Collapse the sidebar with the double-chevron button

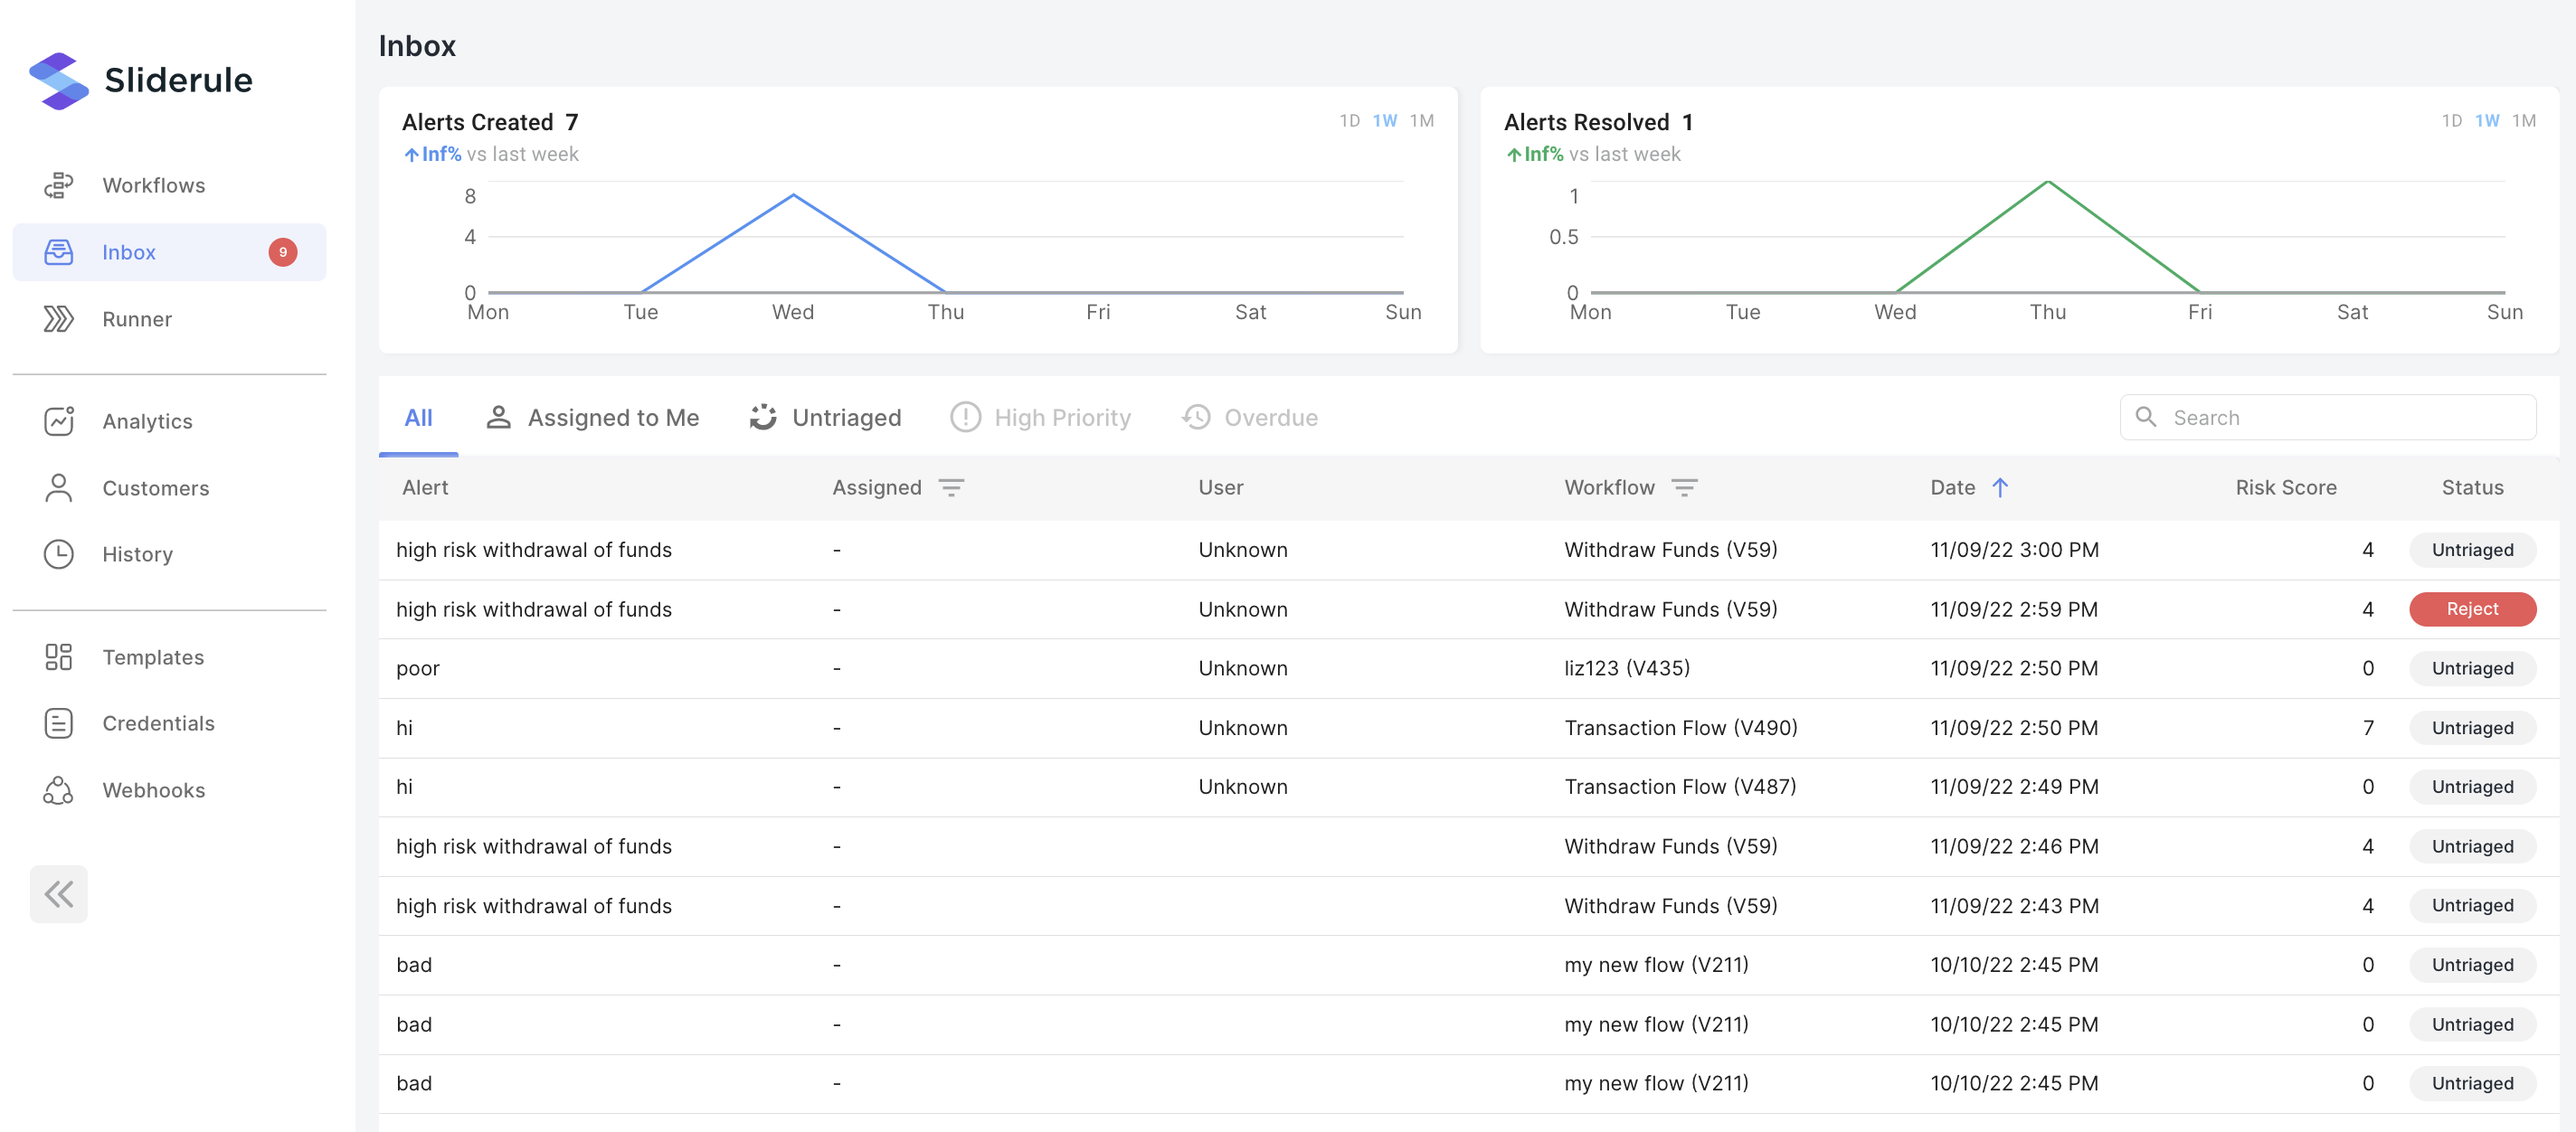[58, 894]
